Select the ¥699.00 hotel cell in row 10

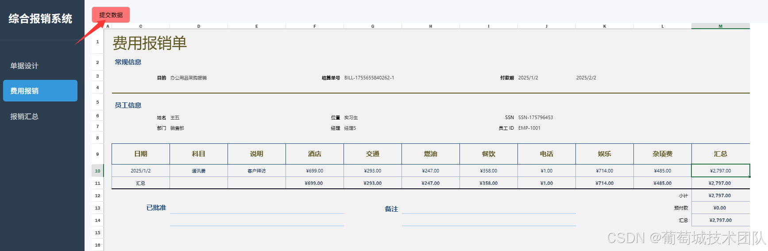(x=315, y=171)
